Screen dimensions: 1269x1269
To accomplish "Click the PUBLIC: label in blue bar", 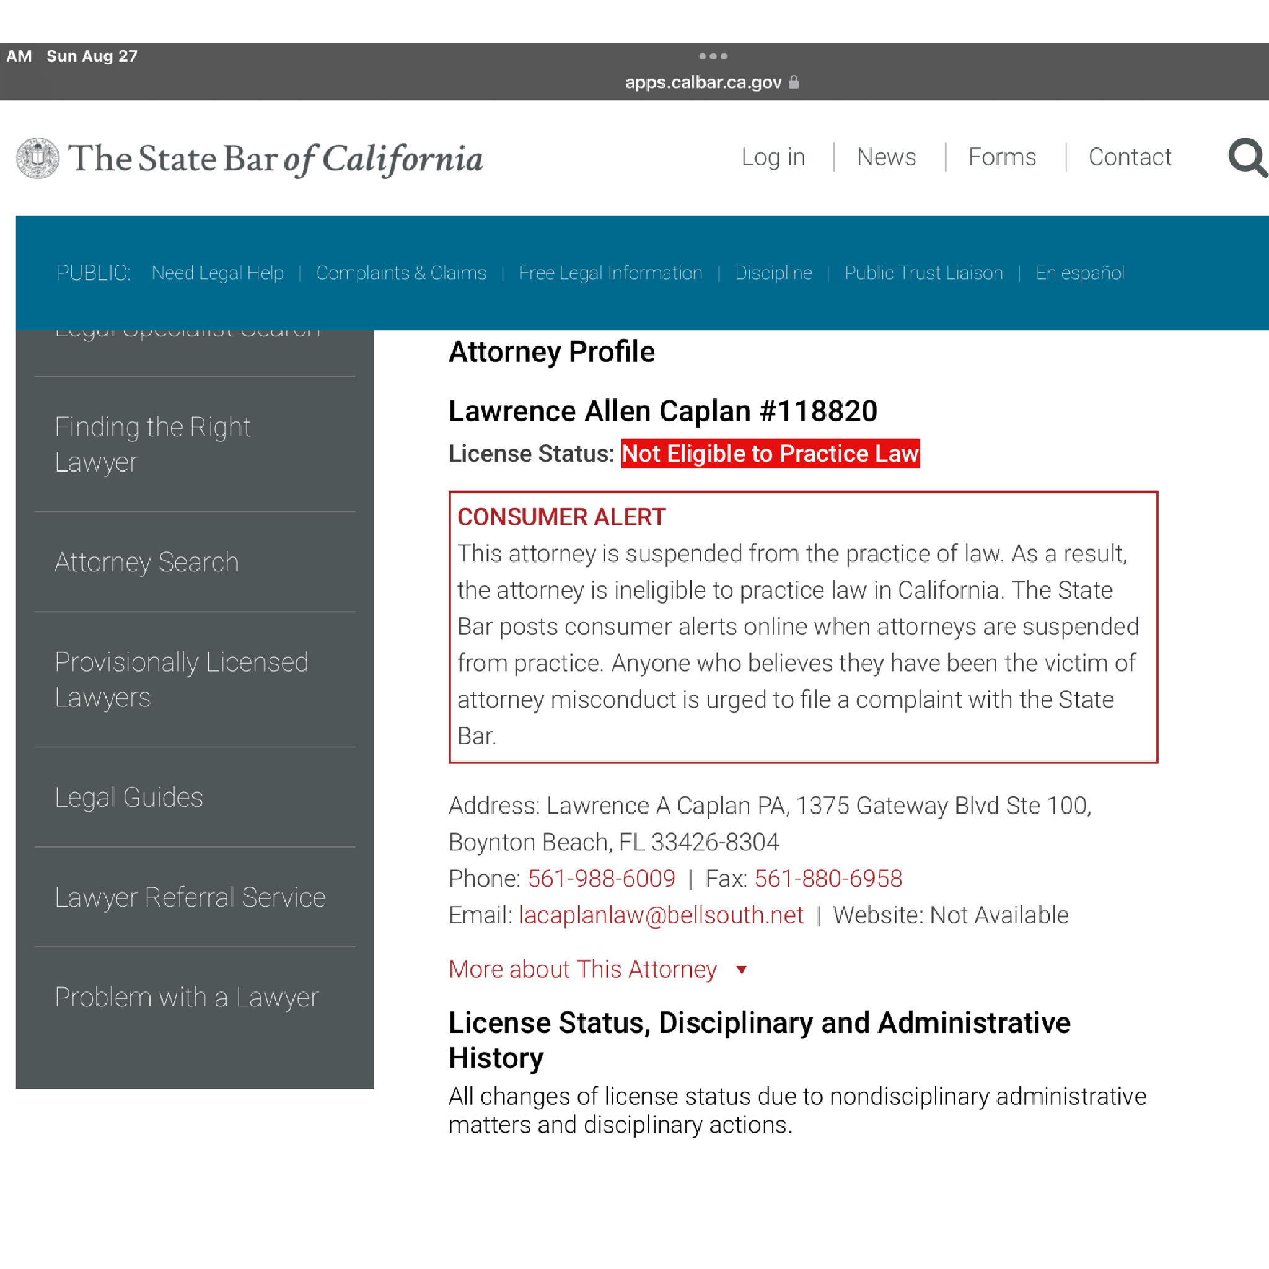I will coord(94,273).
